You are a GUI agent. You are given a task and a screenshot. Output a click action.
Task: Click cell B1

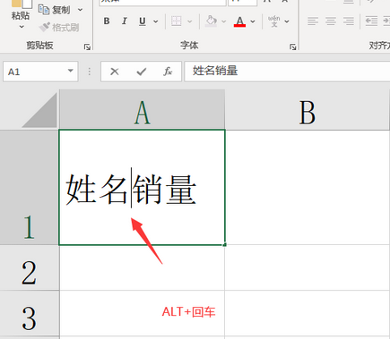(x=308, y=187)
